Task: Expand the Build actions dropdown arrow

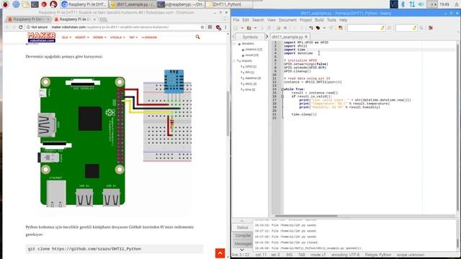Action: 324,28
